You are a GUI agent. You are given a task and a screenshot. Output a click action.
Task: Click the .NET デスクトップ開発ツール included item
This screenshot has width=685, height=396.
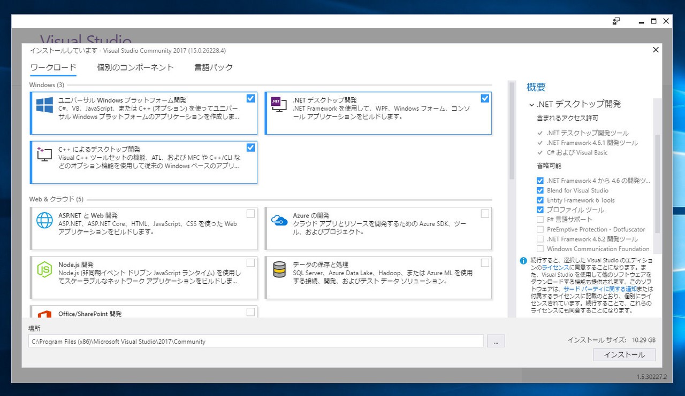tap(588, 133)
